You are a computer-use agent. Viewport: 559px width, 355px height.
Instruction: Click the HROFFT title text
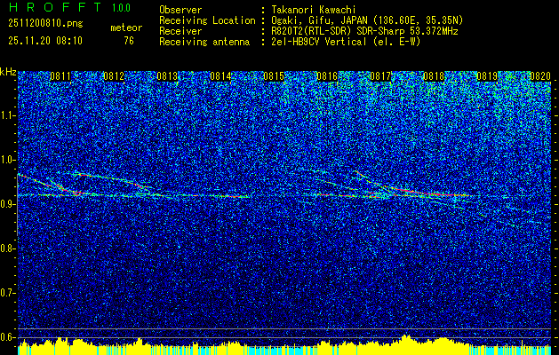[54, 7]
